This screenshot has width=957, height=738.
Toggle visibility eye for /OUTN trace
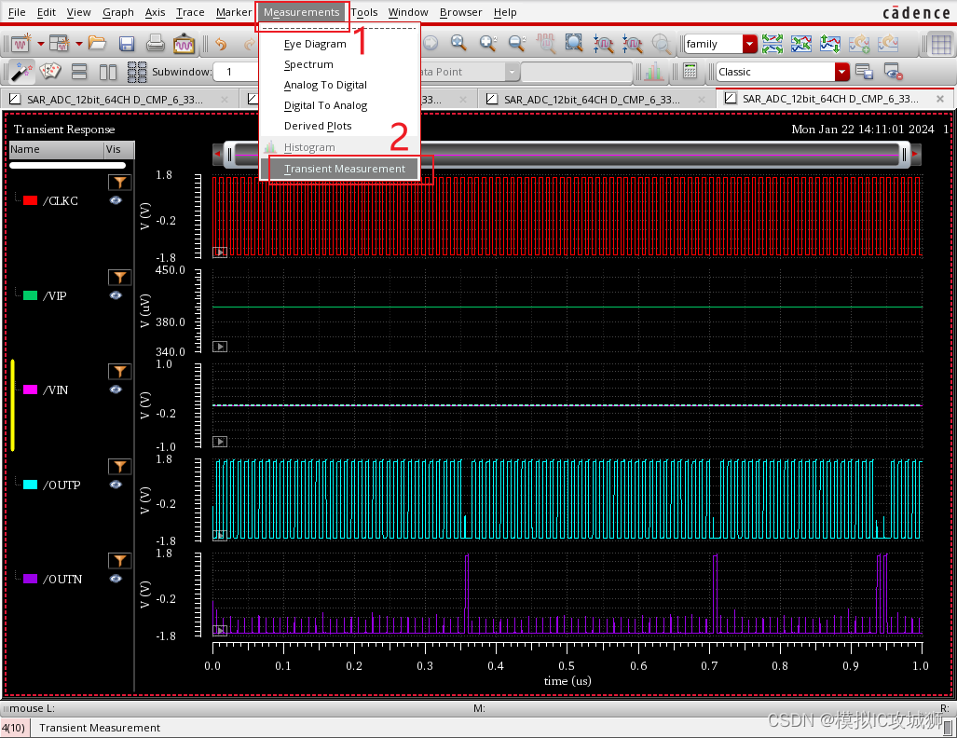coord(116,579)
